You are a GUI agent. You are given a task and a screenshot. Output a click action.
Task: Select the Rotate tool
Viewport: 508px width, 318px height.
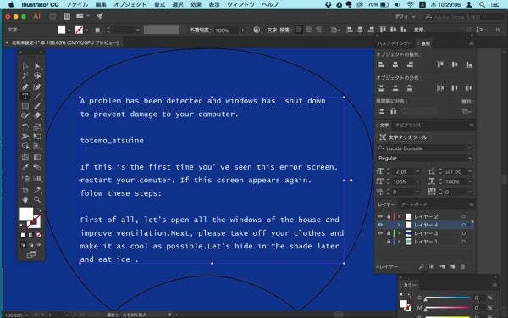coord(25,126)
